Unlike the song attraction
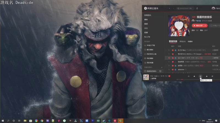 click(x=173, y=69)
